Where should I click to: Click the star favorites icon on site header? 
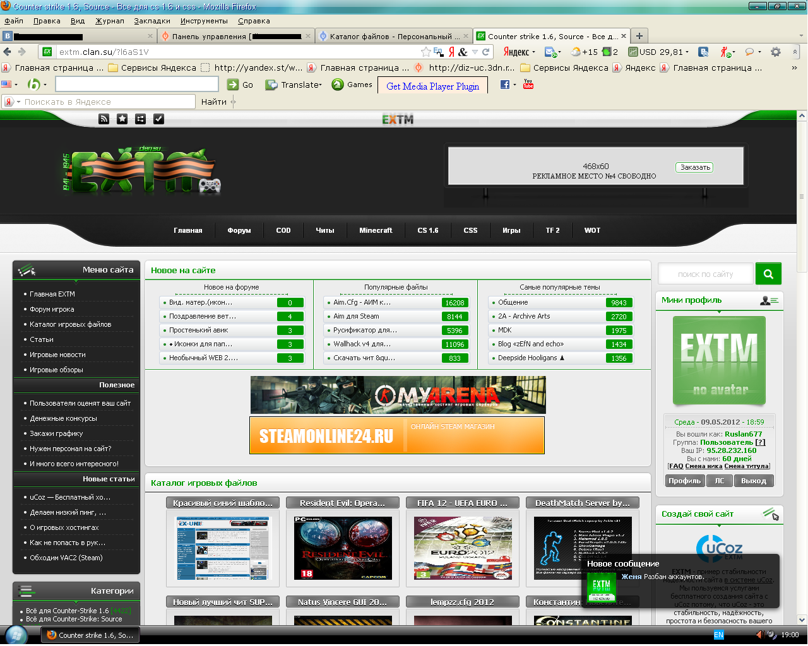(x=122, y=119)
